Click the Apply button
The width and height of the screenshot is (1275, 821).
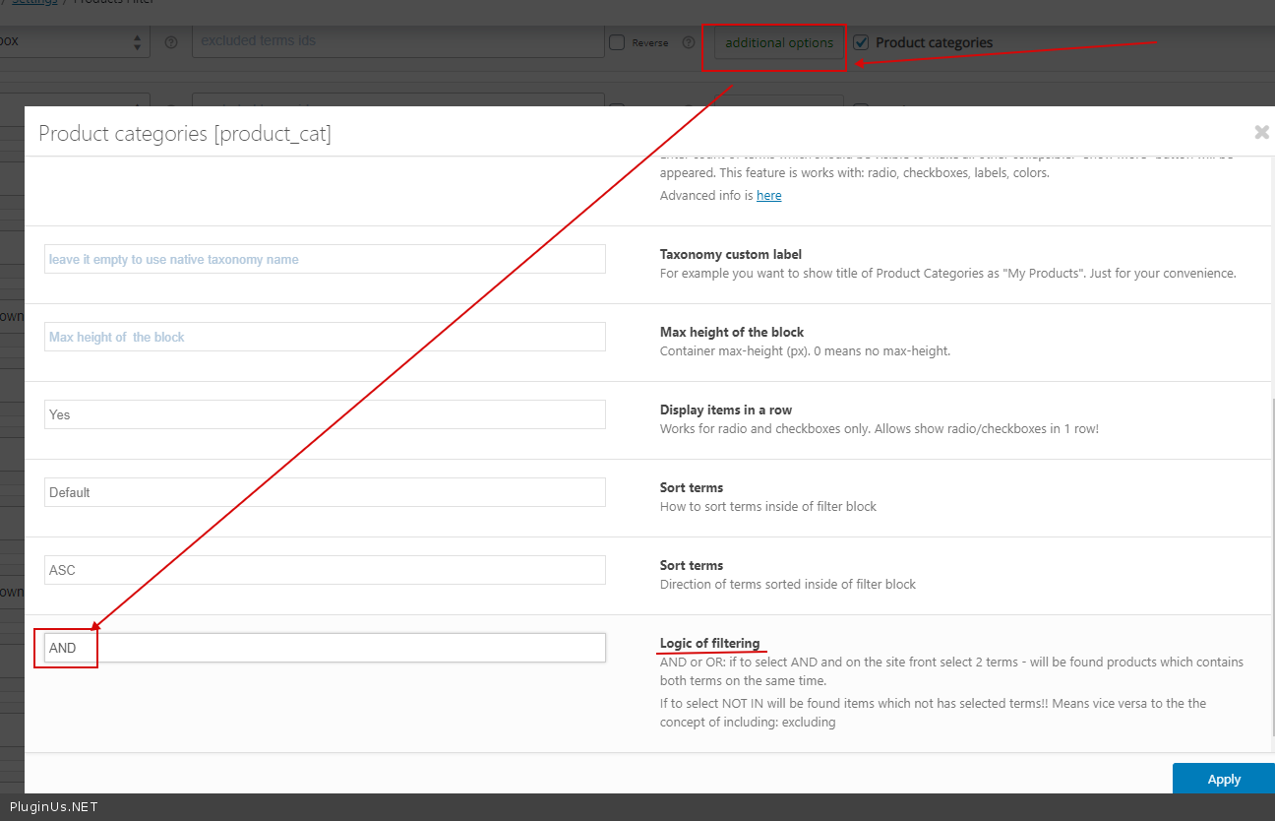click(1223, 779)
